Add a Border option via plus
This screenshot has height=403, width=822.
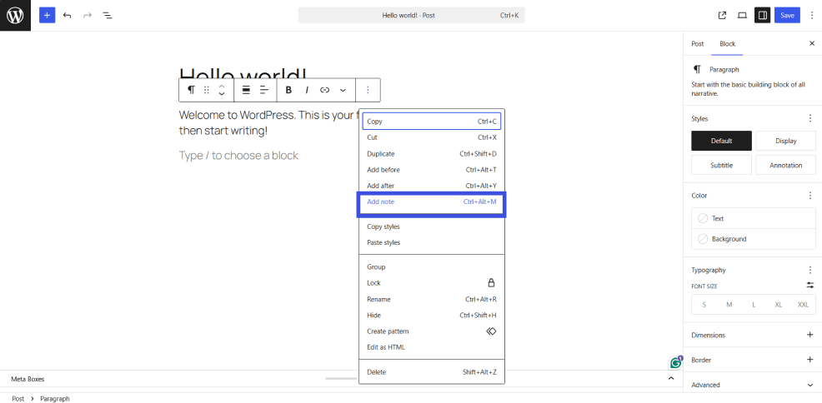tap(810, 360)
